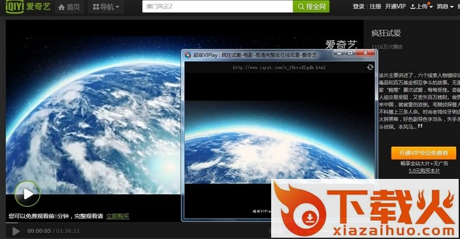
Task: Expand the 上传 upload dropdown
Action: tap(421, 7)
